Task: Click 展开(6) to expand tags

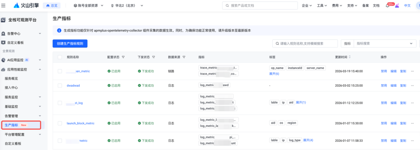Action: coord(274,74)
